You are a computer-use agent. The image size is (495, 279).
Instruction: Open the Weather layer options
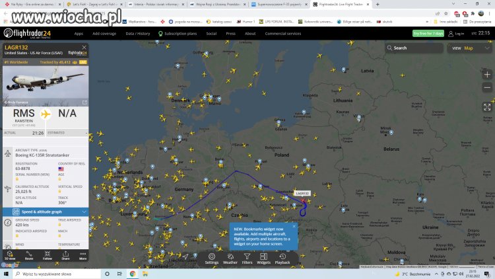coord(230,259)
